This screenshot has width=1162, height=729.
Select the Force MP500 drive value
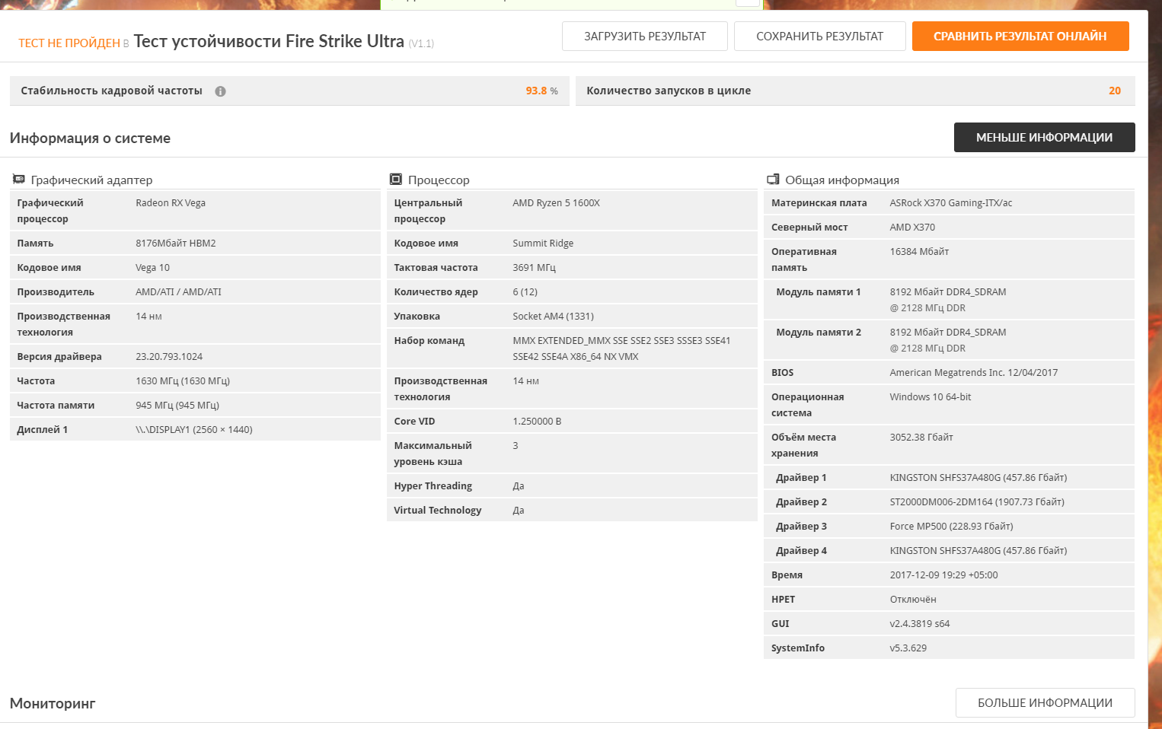951,527
